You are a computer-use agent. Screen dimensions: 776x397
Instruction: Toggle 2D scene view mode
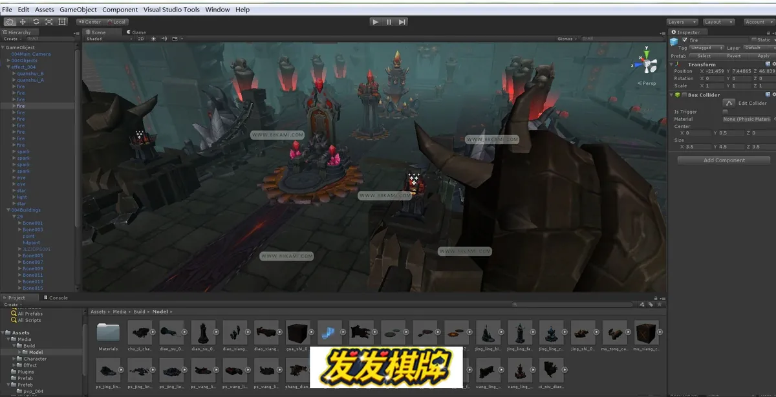tap(141, 39)
